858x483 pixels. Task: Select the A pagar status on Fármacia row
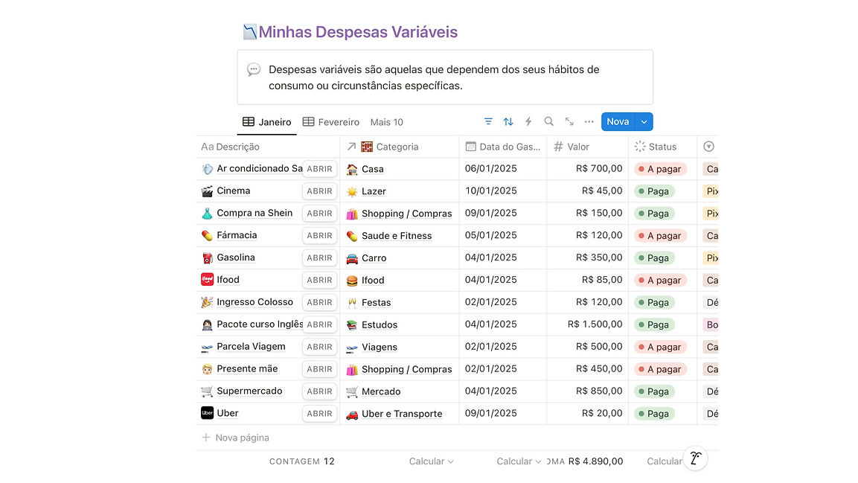click(660, 235)
